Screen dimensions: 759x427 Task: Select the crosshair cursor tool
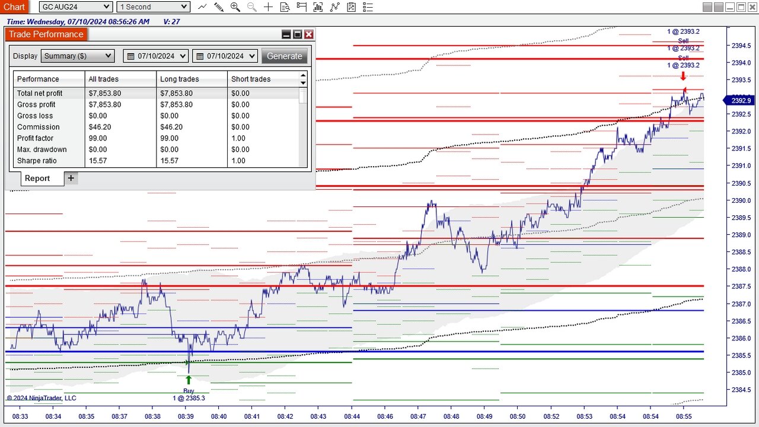click(x=269, y=7)
